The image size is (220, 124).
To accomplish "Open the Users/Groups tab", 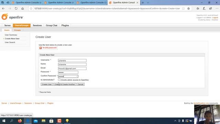I will pos(22,25).
